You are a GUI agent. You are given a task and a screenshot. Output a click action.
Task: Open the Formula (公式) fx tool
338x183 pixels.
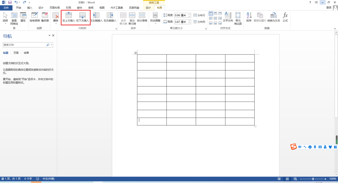coord(285,17)
